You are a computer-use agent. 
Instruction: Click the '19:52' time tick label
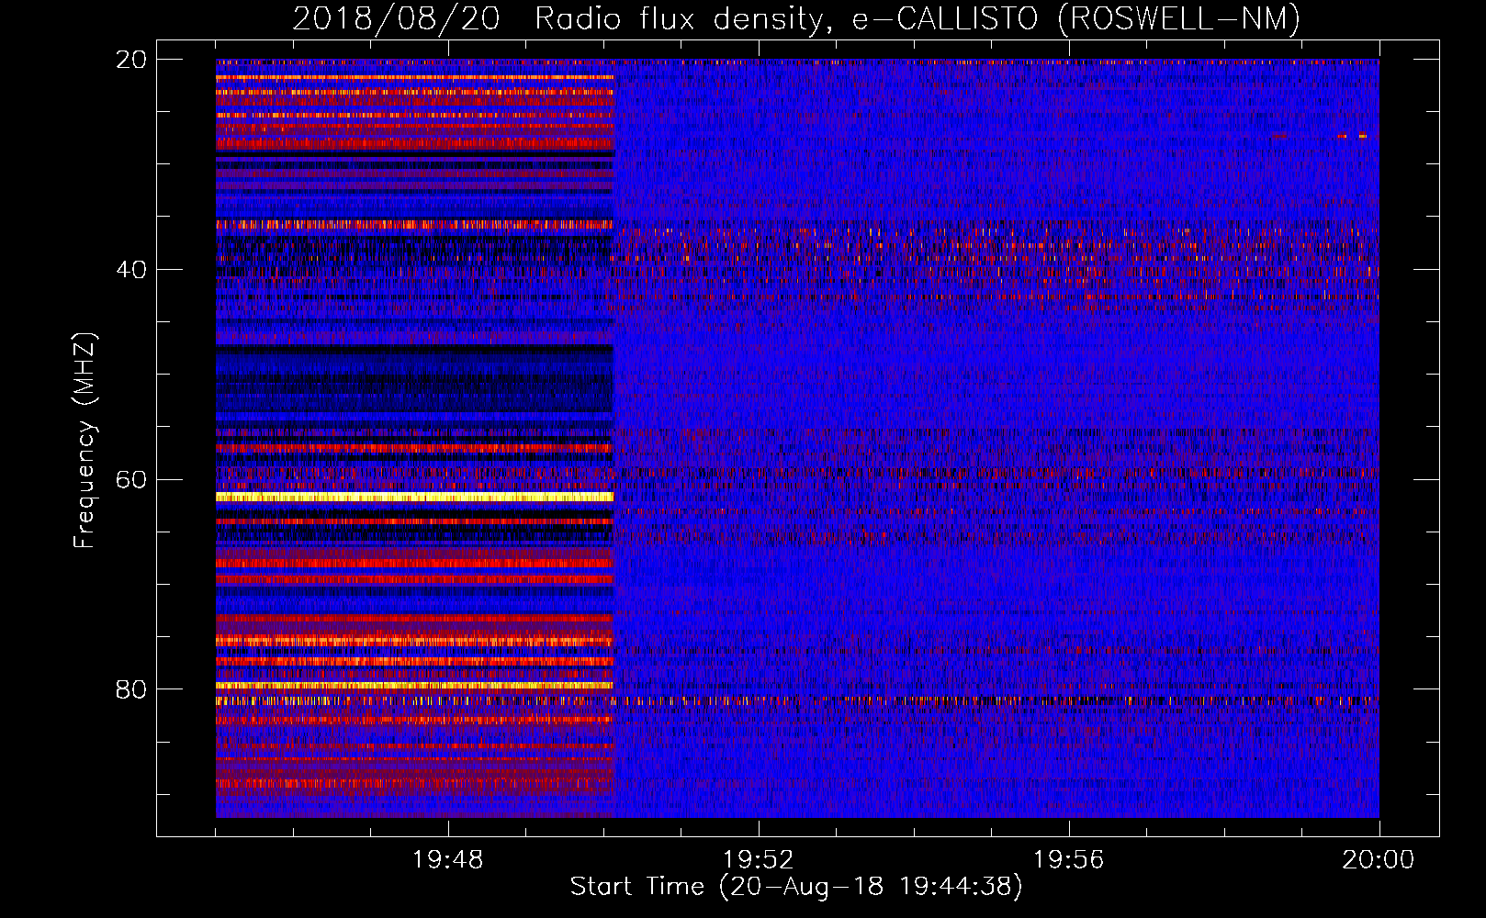tap(758, 860)
